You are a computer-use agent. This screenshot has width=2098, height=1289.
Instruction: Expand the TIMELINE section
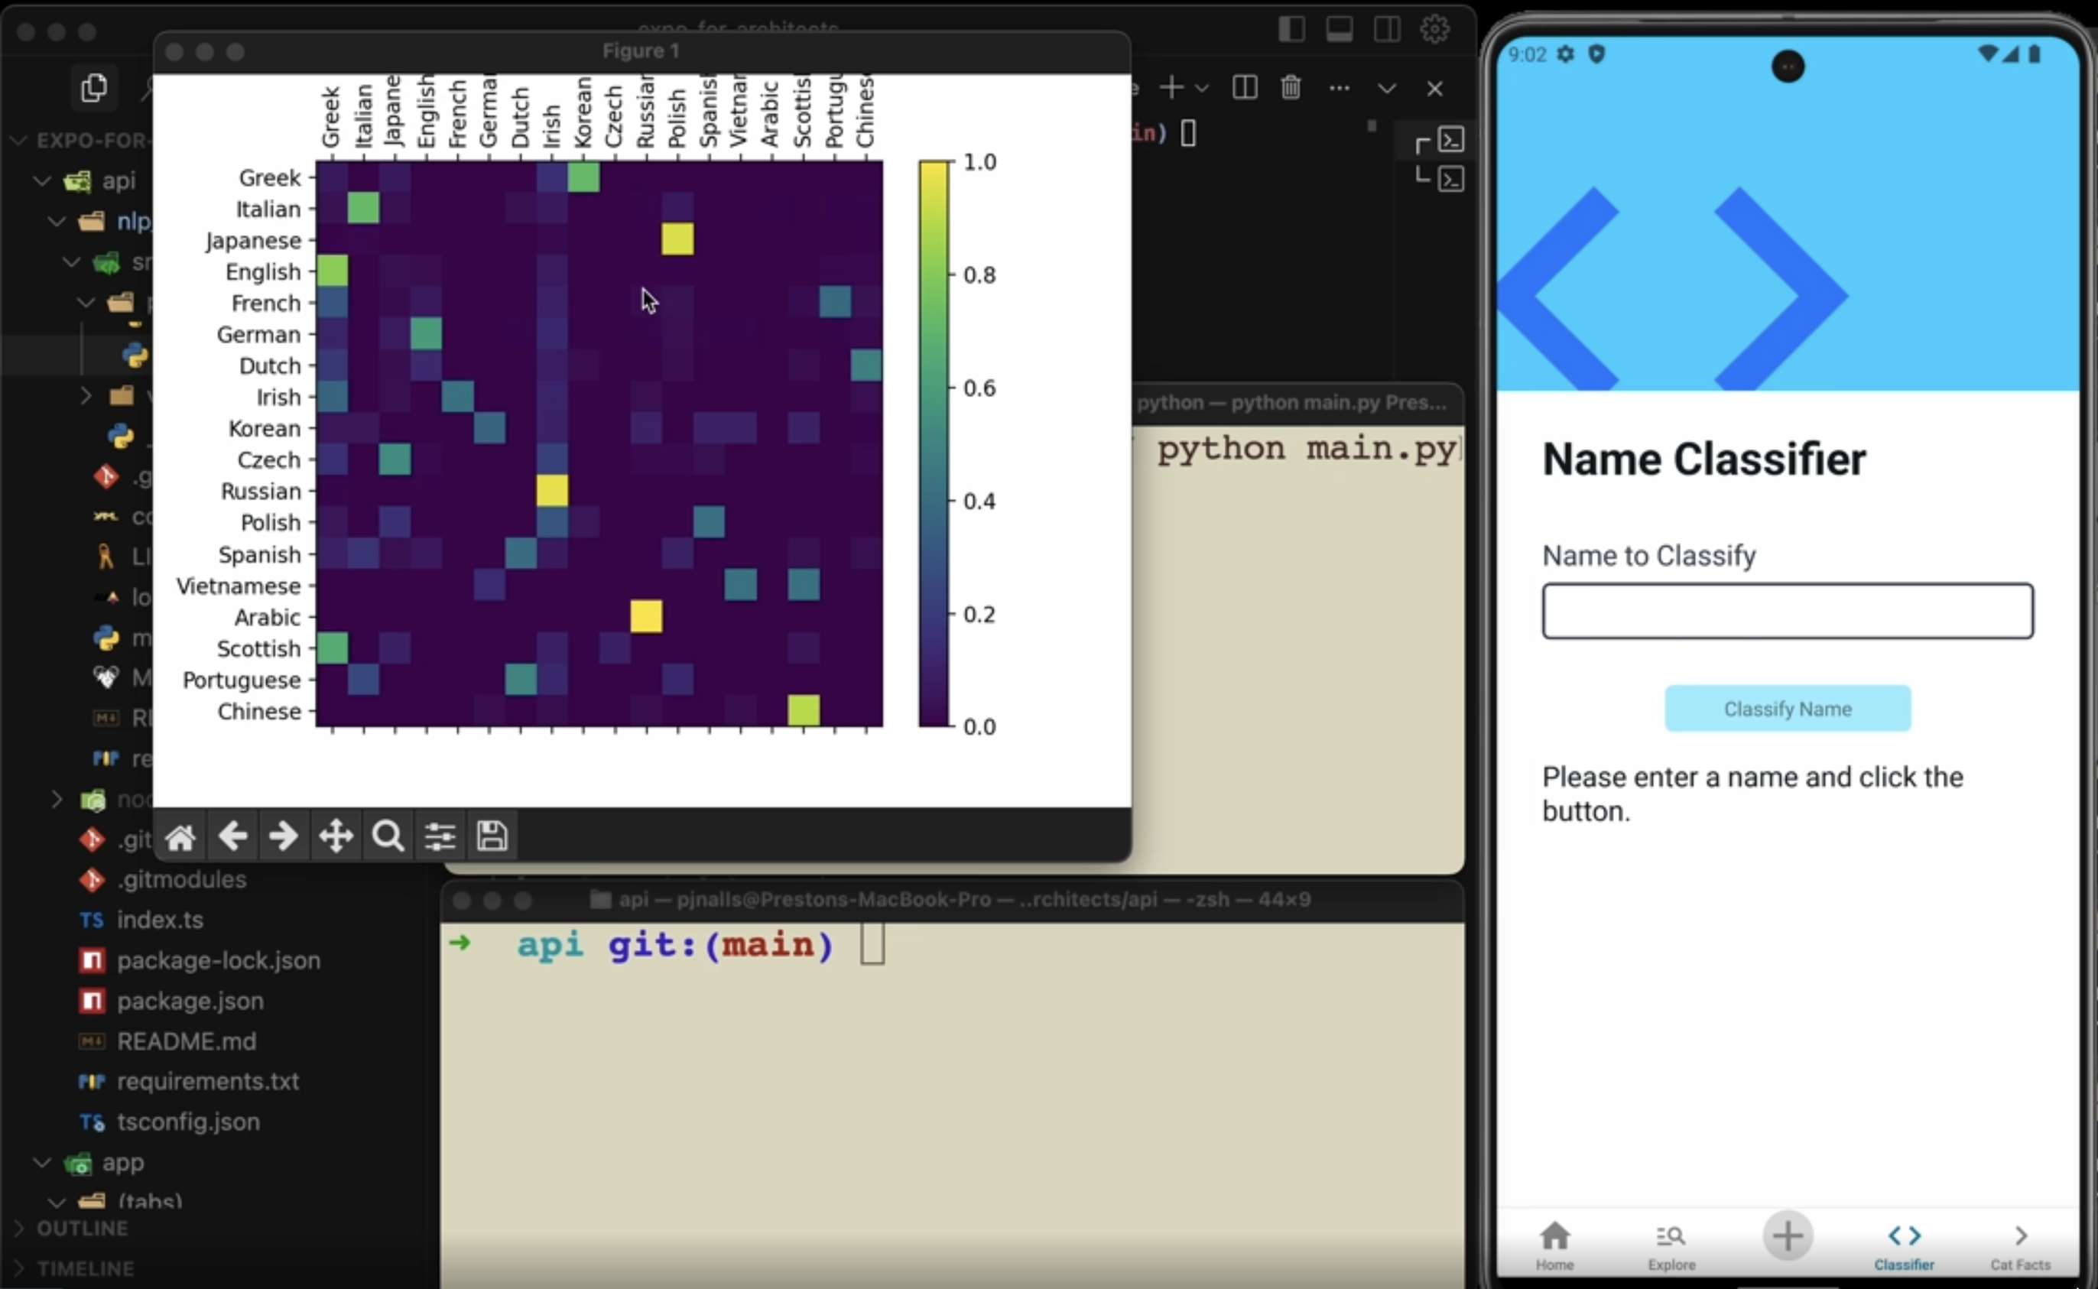[x=85, y=1268]
